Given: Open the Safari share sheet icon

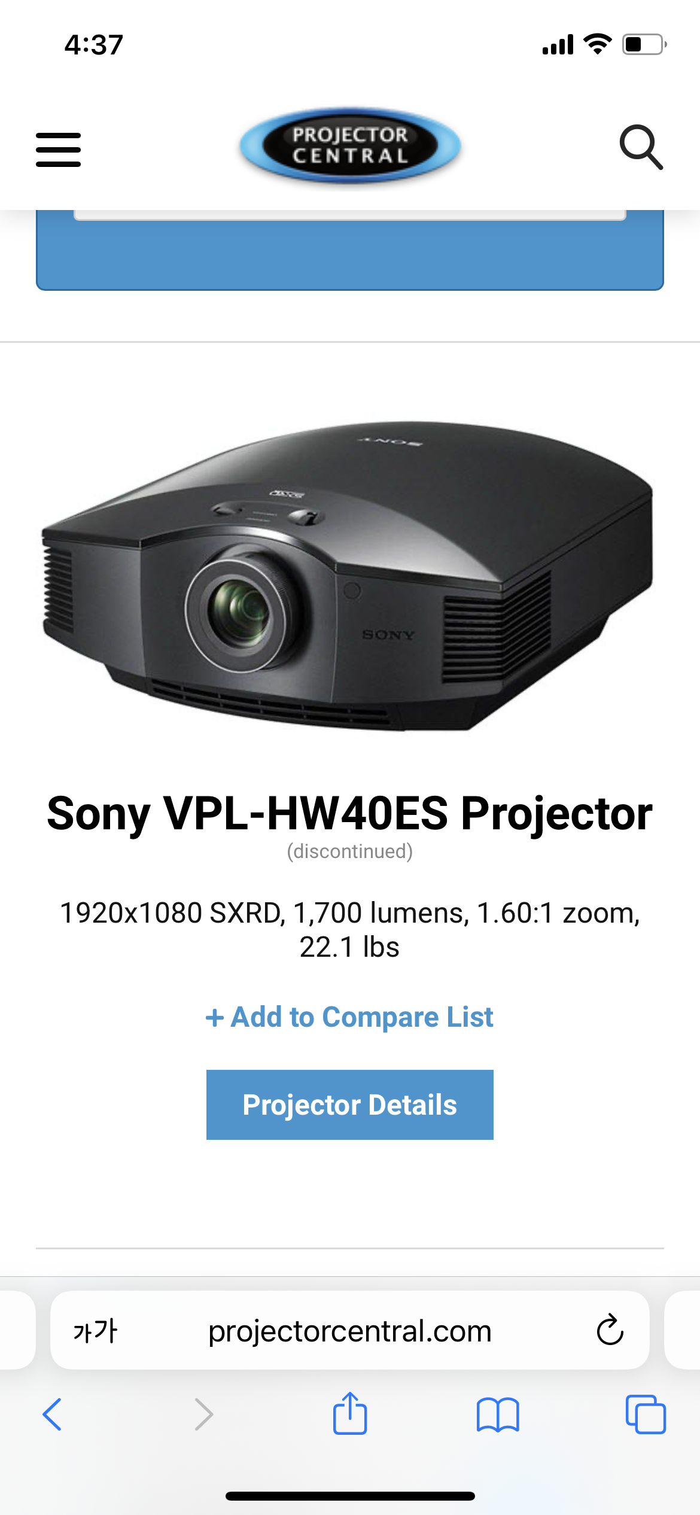Looking at the screenshot, I should click(x=350, y=1413).
